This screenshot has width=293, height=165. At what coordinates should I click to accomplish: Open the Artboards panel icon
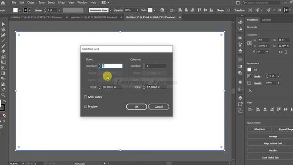(x=240, y=111)
